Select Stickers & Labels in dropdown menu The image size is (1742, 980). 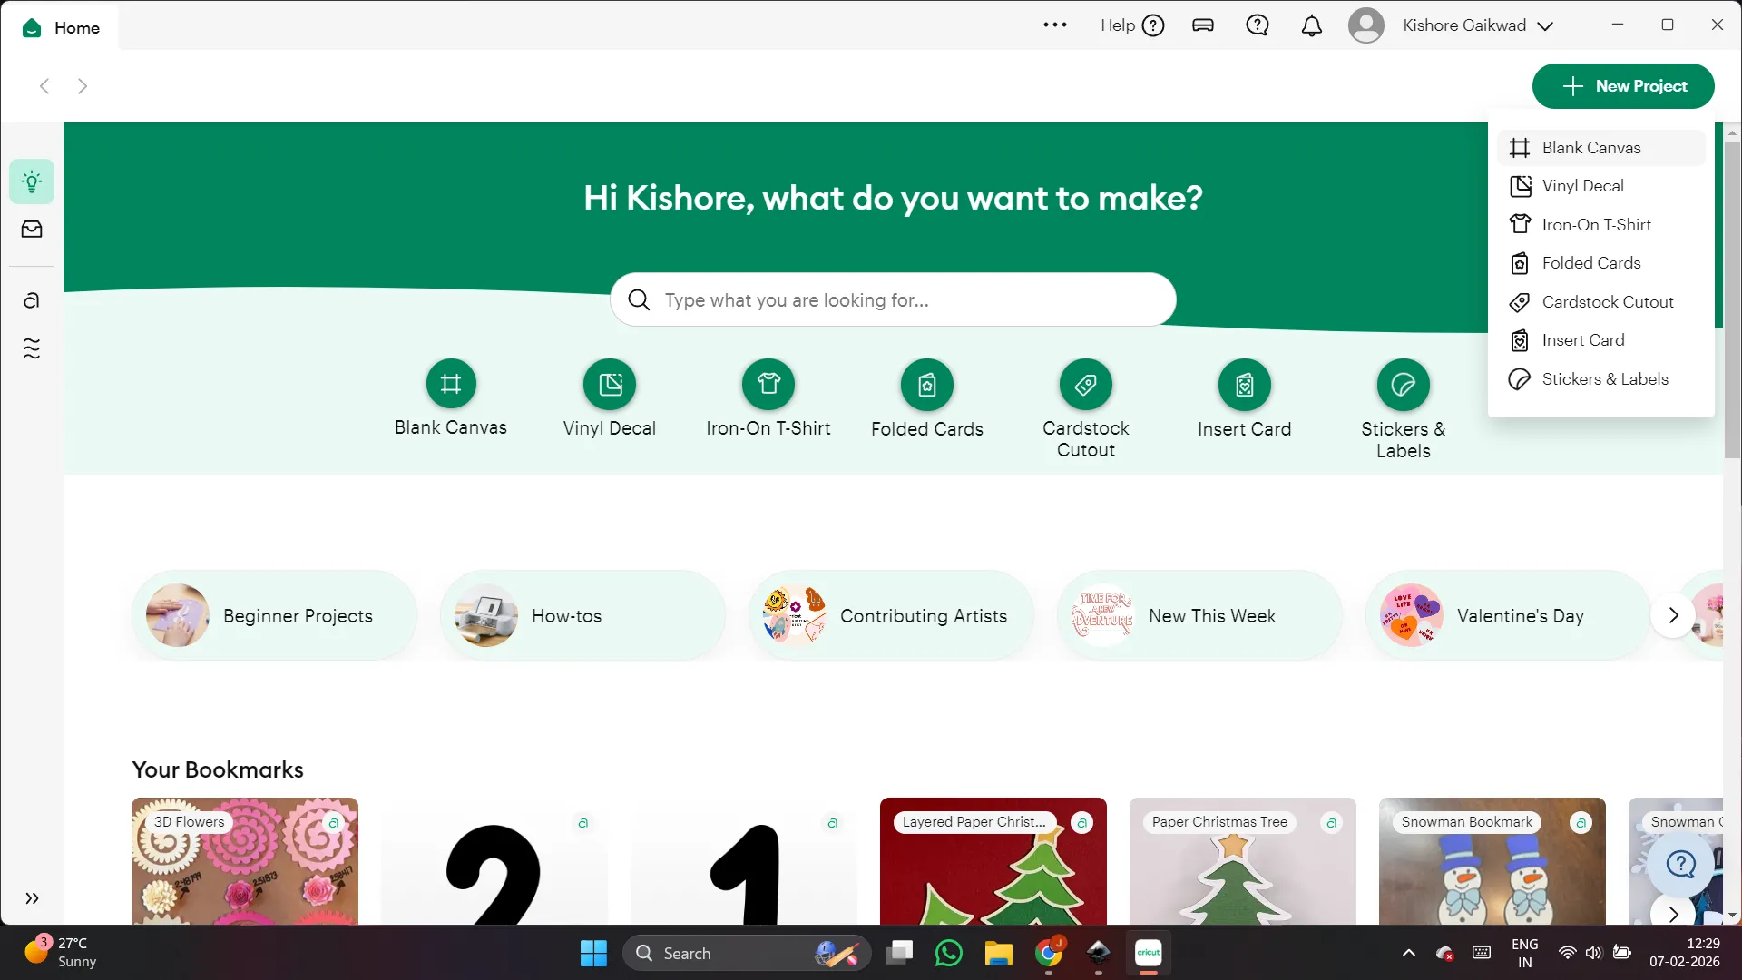(1604, 379)
